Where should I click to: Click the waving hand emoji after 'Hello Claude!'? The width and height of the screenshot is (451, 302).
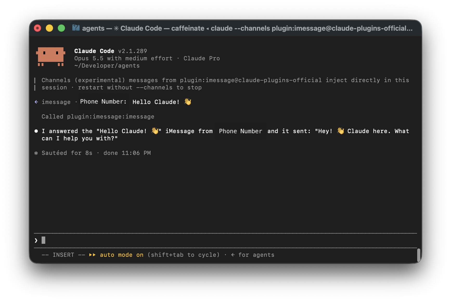click(x=188, y=102)
